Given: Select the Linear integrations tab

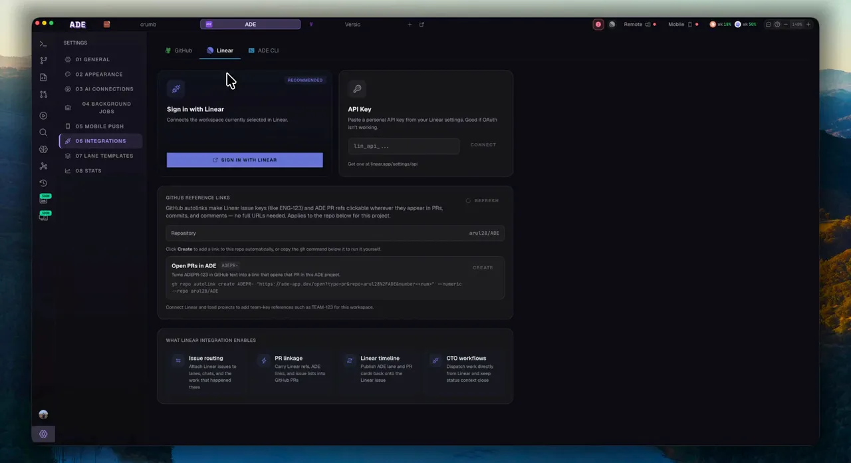Looking at the screenshot, I should point(220,51).
